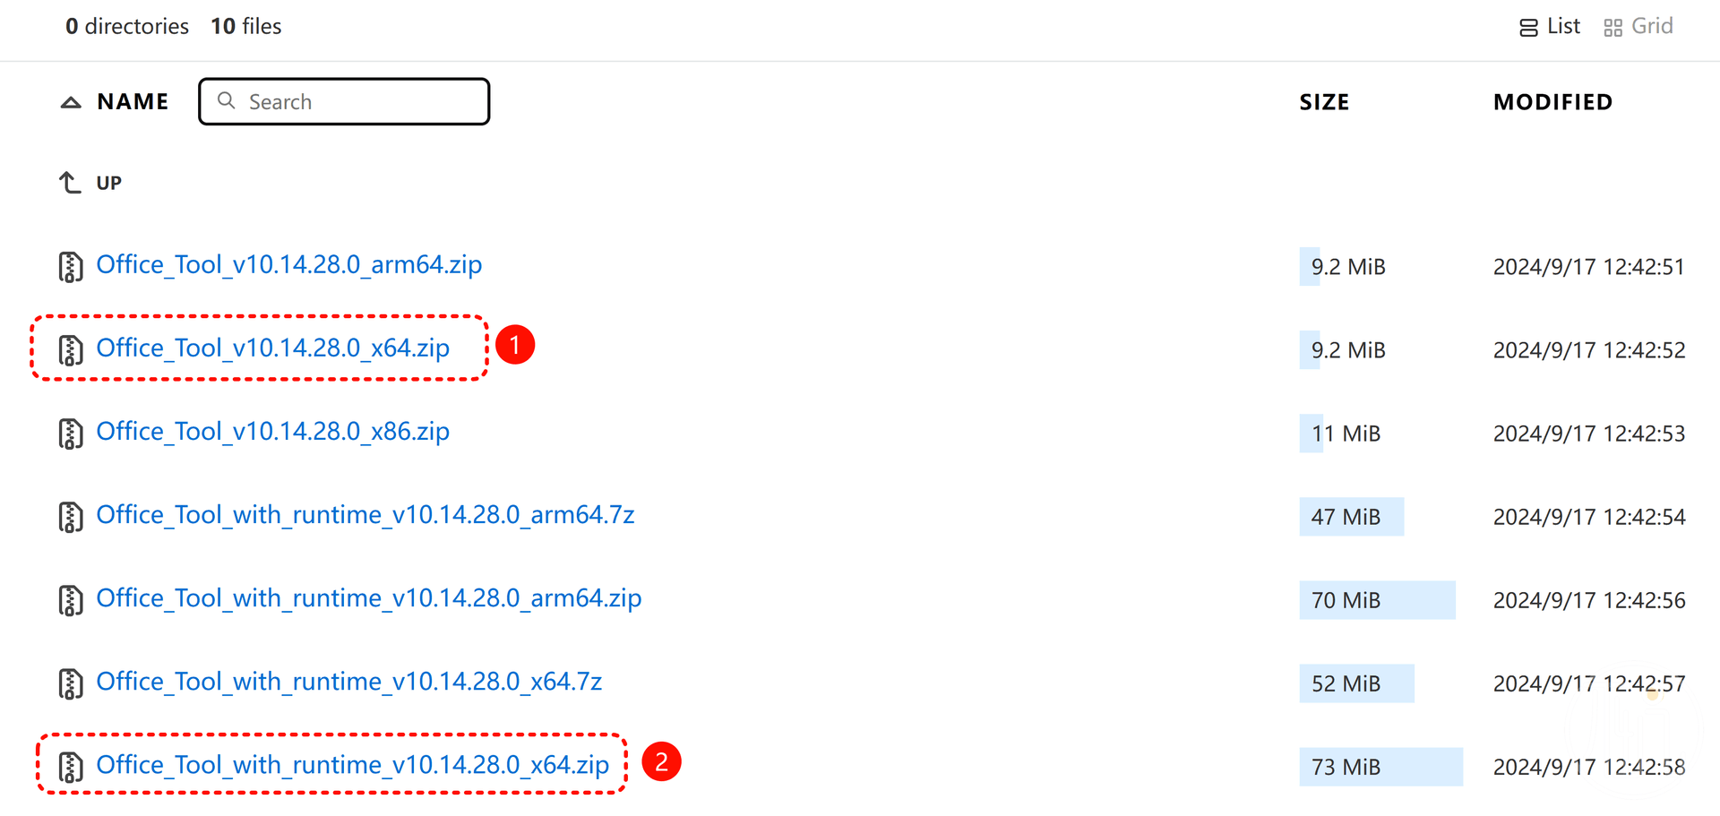This screenshot has width=1720, height=816.
Task: Download Office_Tool_v10.14.28.0_x64.zip
Action: pos(273,348)
